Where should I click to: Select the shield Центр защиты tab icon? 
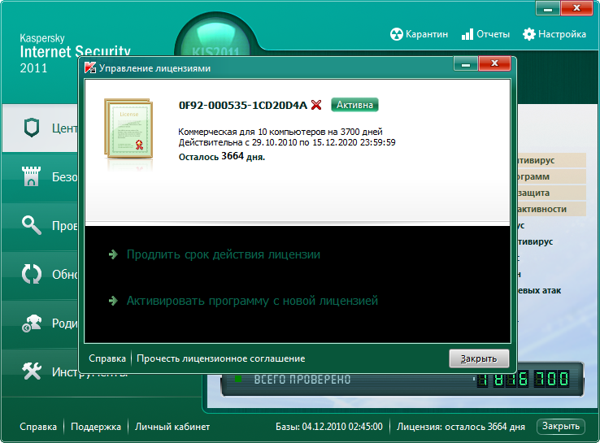pyautogui.click(x=32, y=128)
